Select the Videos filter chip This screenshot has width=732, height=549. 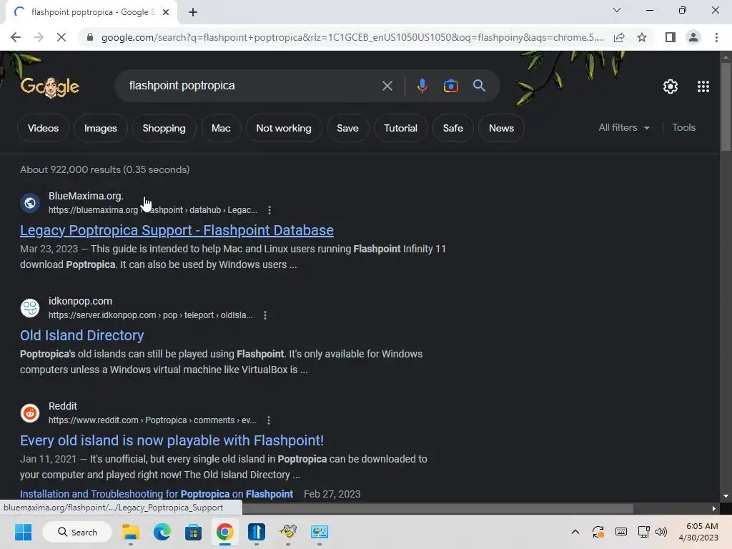[43, 128]
